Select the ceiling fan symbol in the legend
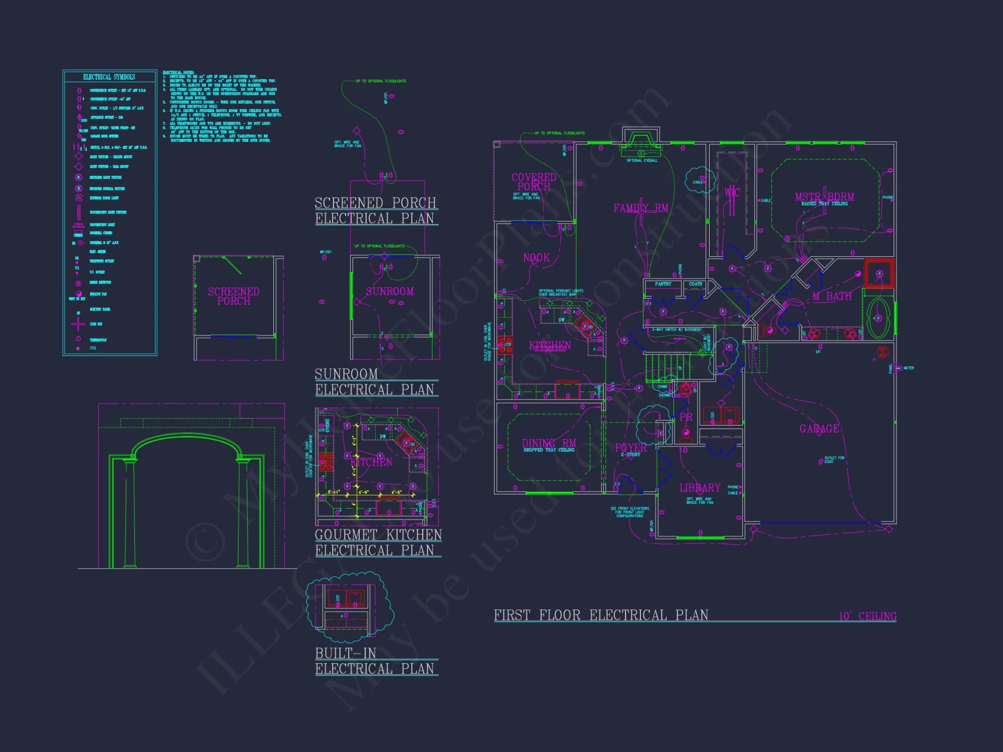The height and width of the screenshot is (752, 1003). pos(78,324)
